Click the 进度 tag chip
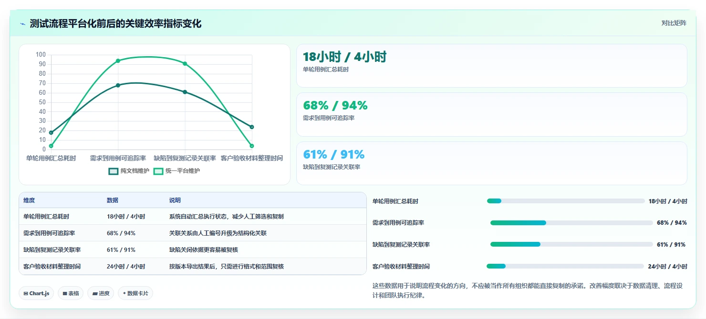Screen dimensions: 706x319 101,293
